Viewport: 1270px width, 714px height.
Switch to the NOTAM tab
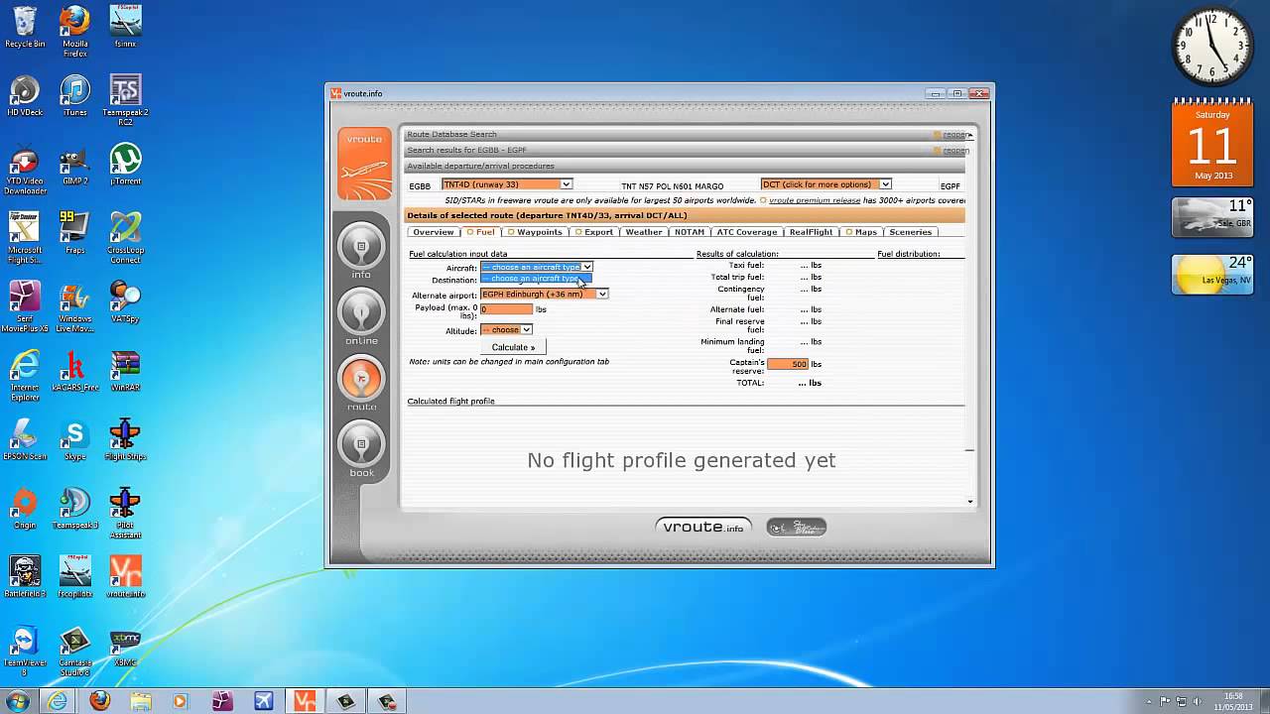tap(689, 232)
